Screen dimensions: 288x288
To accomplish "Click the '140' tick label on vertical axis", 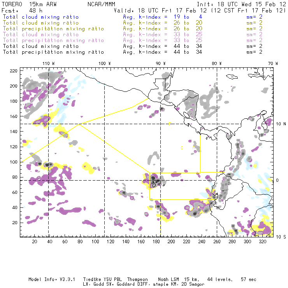I will (x=14, y=132).
